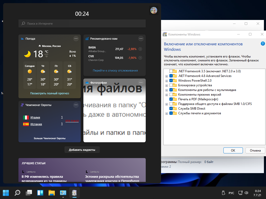Open Euro Championship widget options menu
Viewport: 266px width, 199px height.
click(x=76, y=105)
